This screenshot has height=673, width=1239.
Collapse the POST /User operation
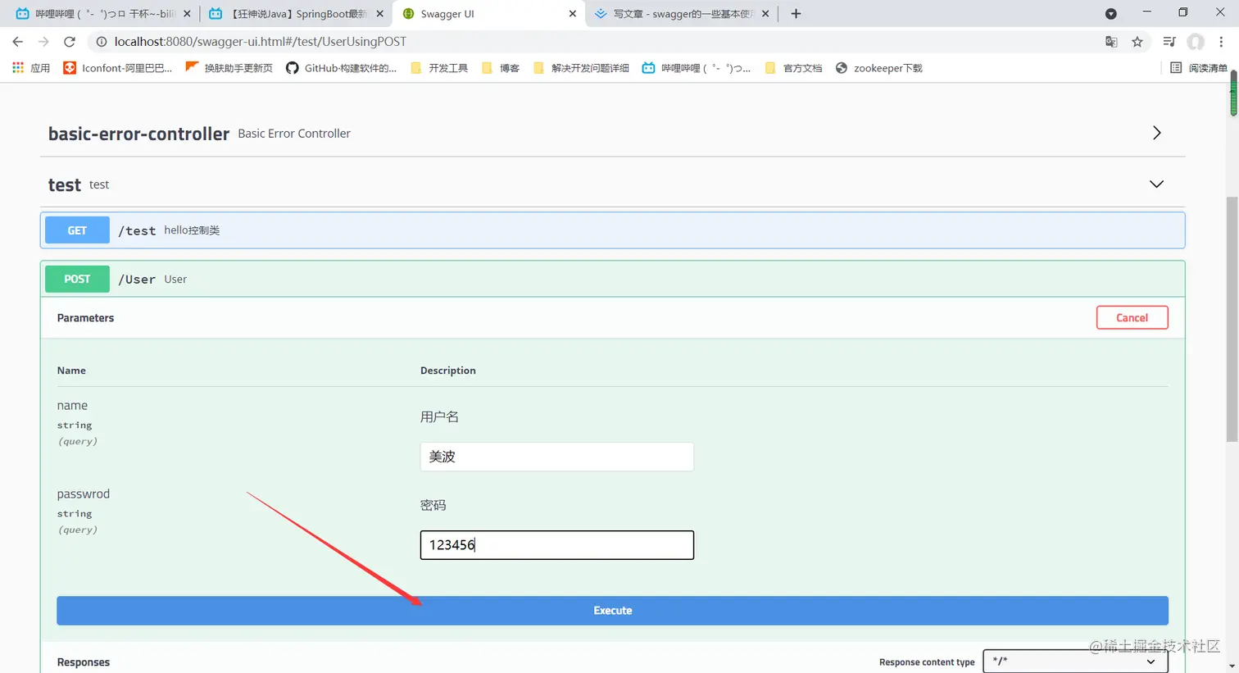click(613, 279)
